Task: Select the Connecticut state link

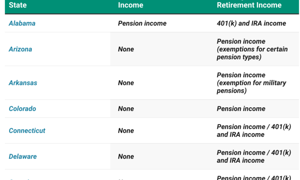Action: (27, 131)
